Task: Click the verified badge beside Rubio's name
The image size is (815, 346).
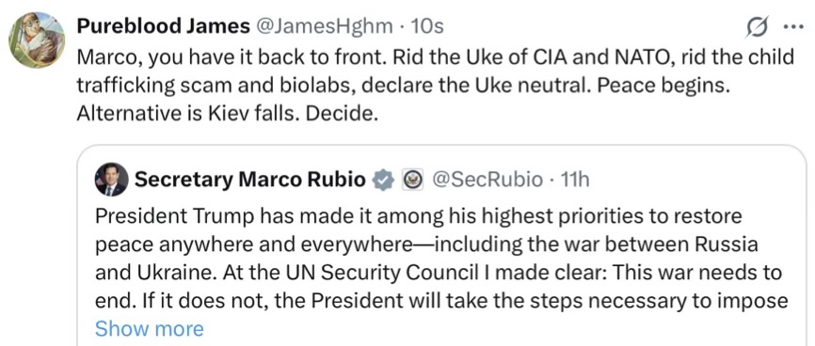Action: (383, 180)
